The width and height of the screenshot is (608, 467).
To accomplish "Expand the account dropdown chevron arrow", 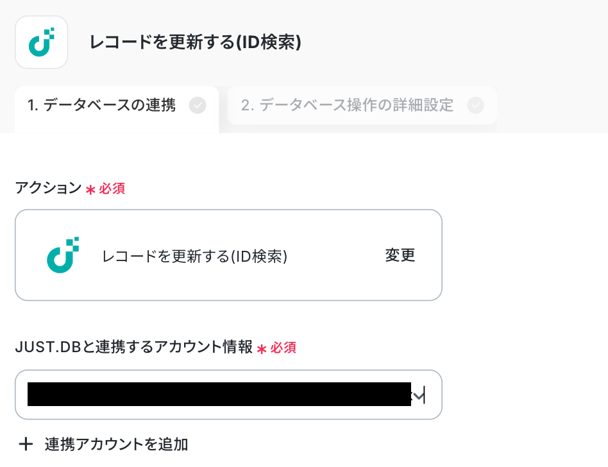I will coord(419,396).
